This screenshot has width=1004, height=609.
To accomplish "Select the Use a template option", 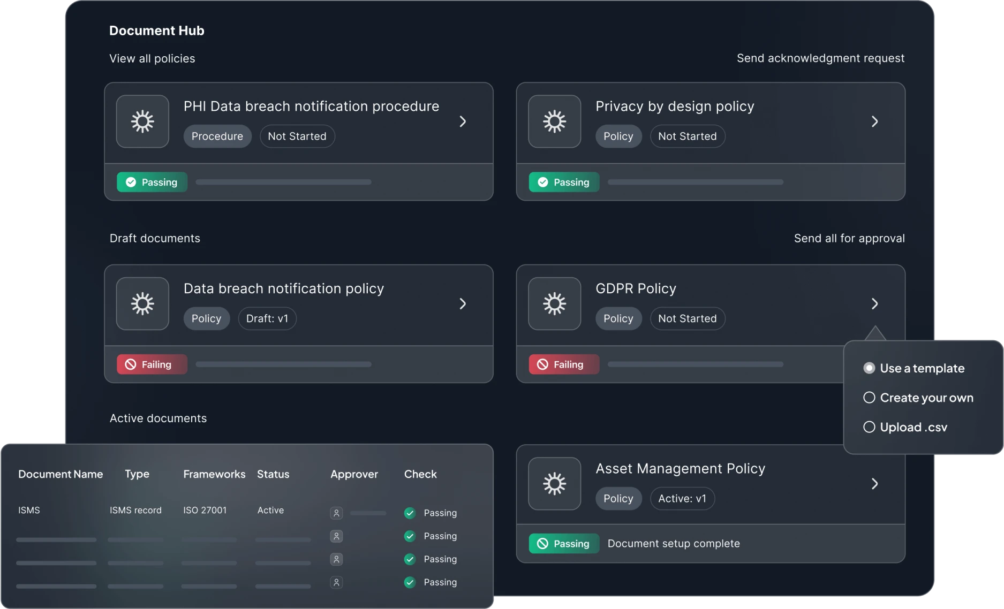I will point(869,368).
